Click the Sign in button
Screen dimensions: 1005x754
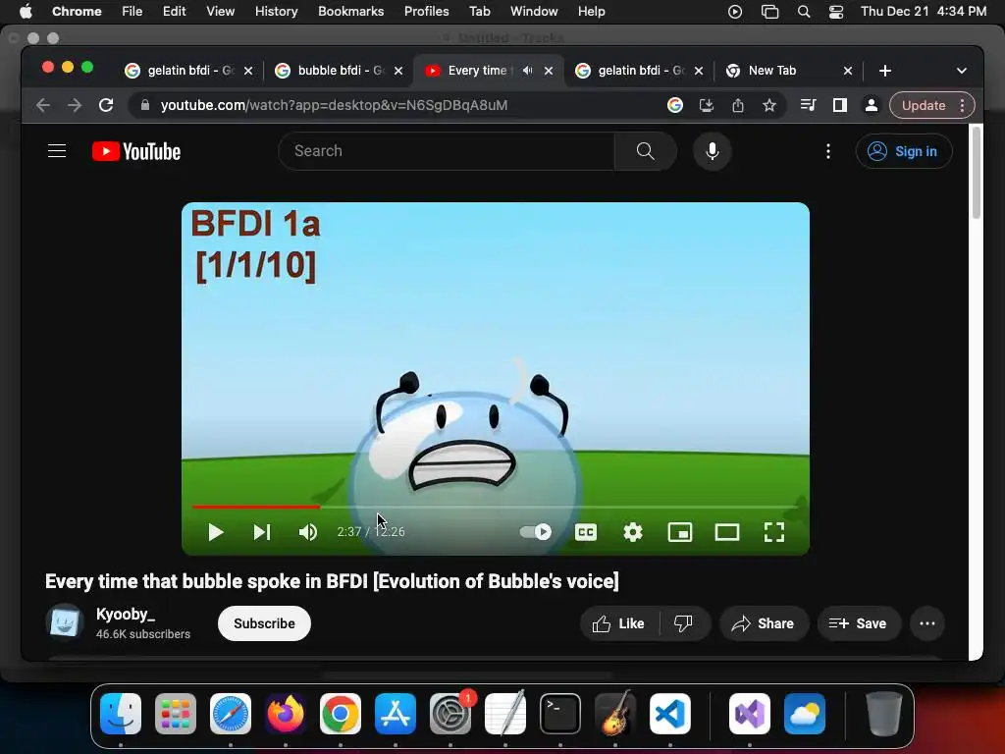pyautogui.click(x=904, y=151)
